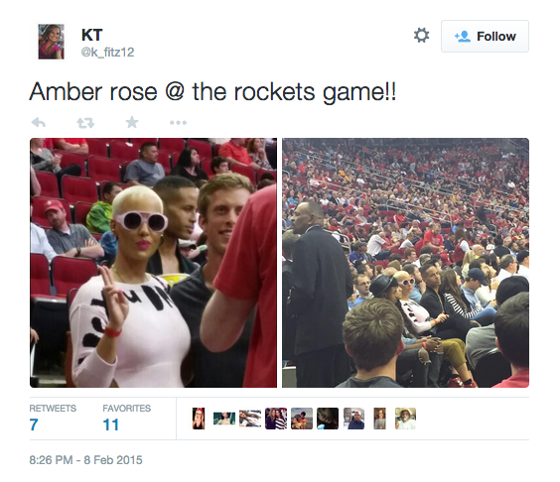This screenshot has height=482, width=560.
Task: Open first favoriter avatar with red-haired woman
Action: (x=199, y=419)
